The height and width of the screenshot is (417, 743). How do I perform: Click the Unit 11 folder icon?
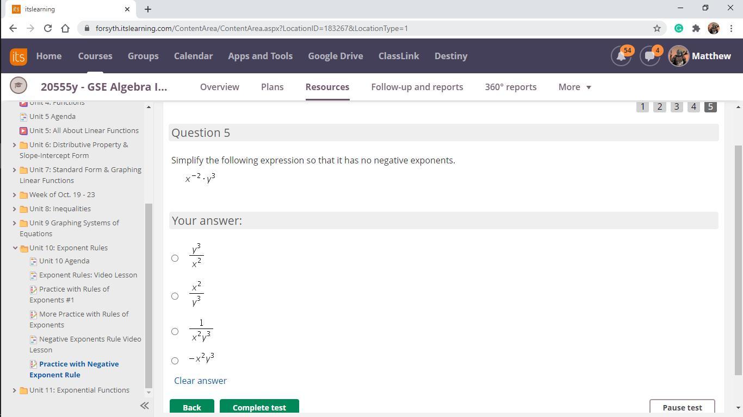pos(23,390)
